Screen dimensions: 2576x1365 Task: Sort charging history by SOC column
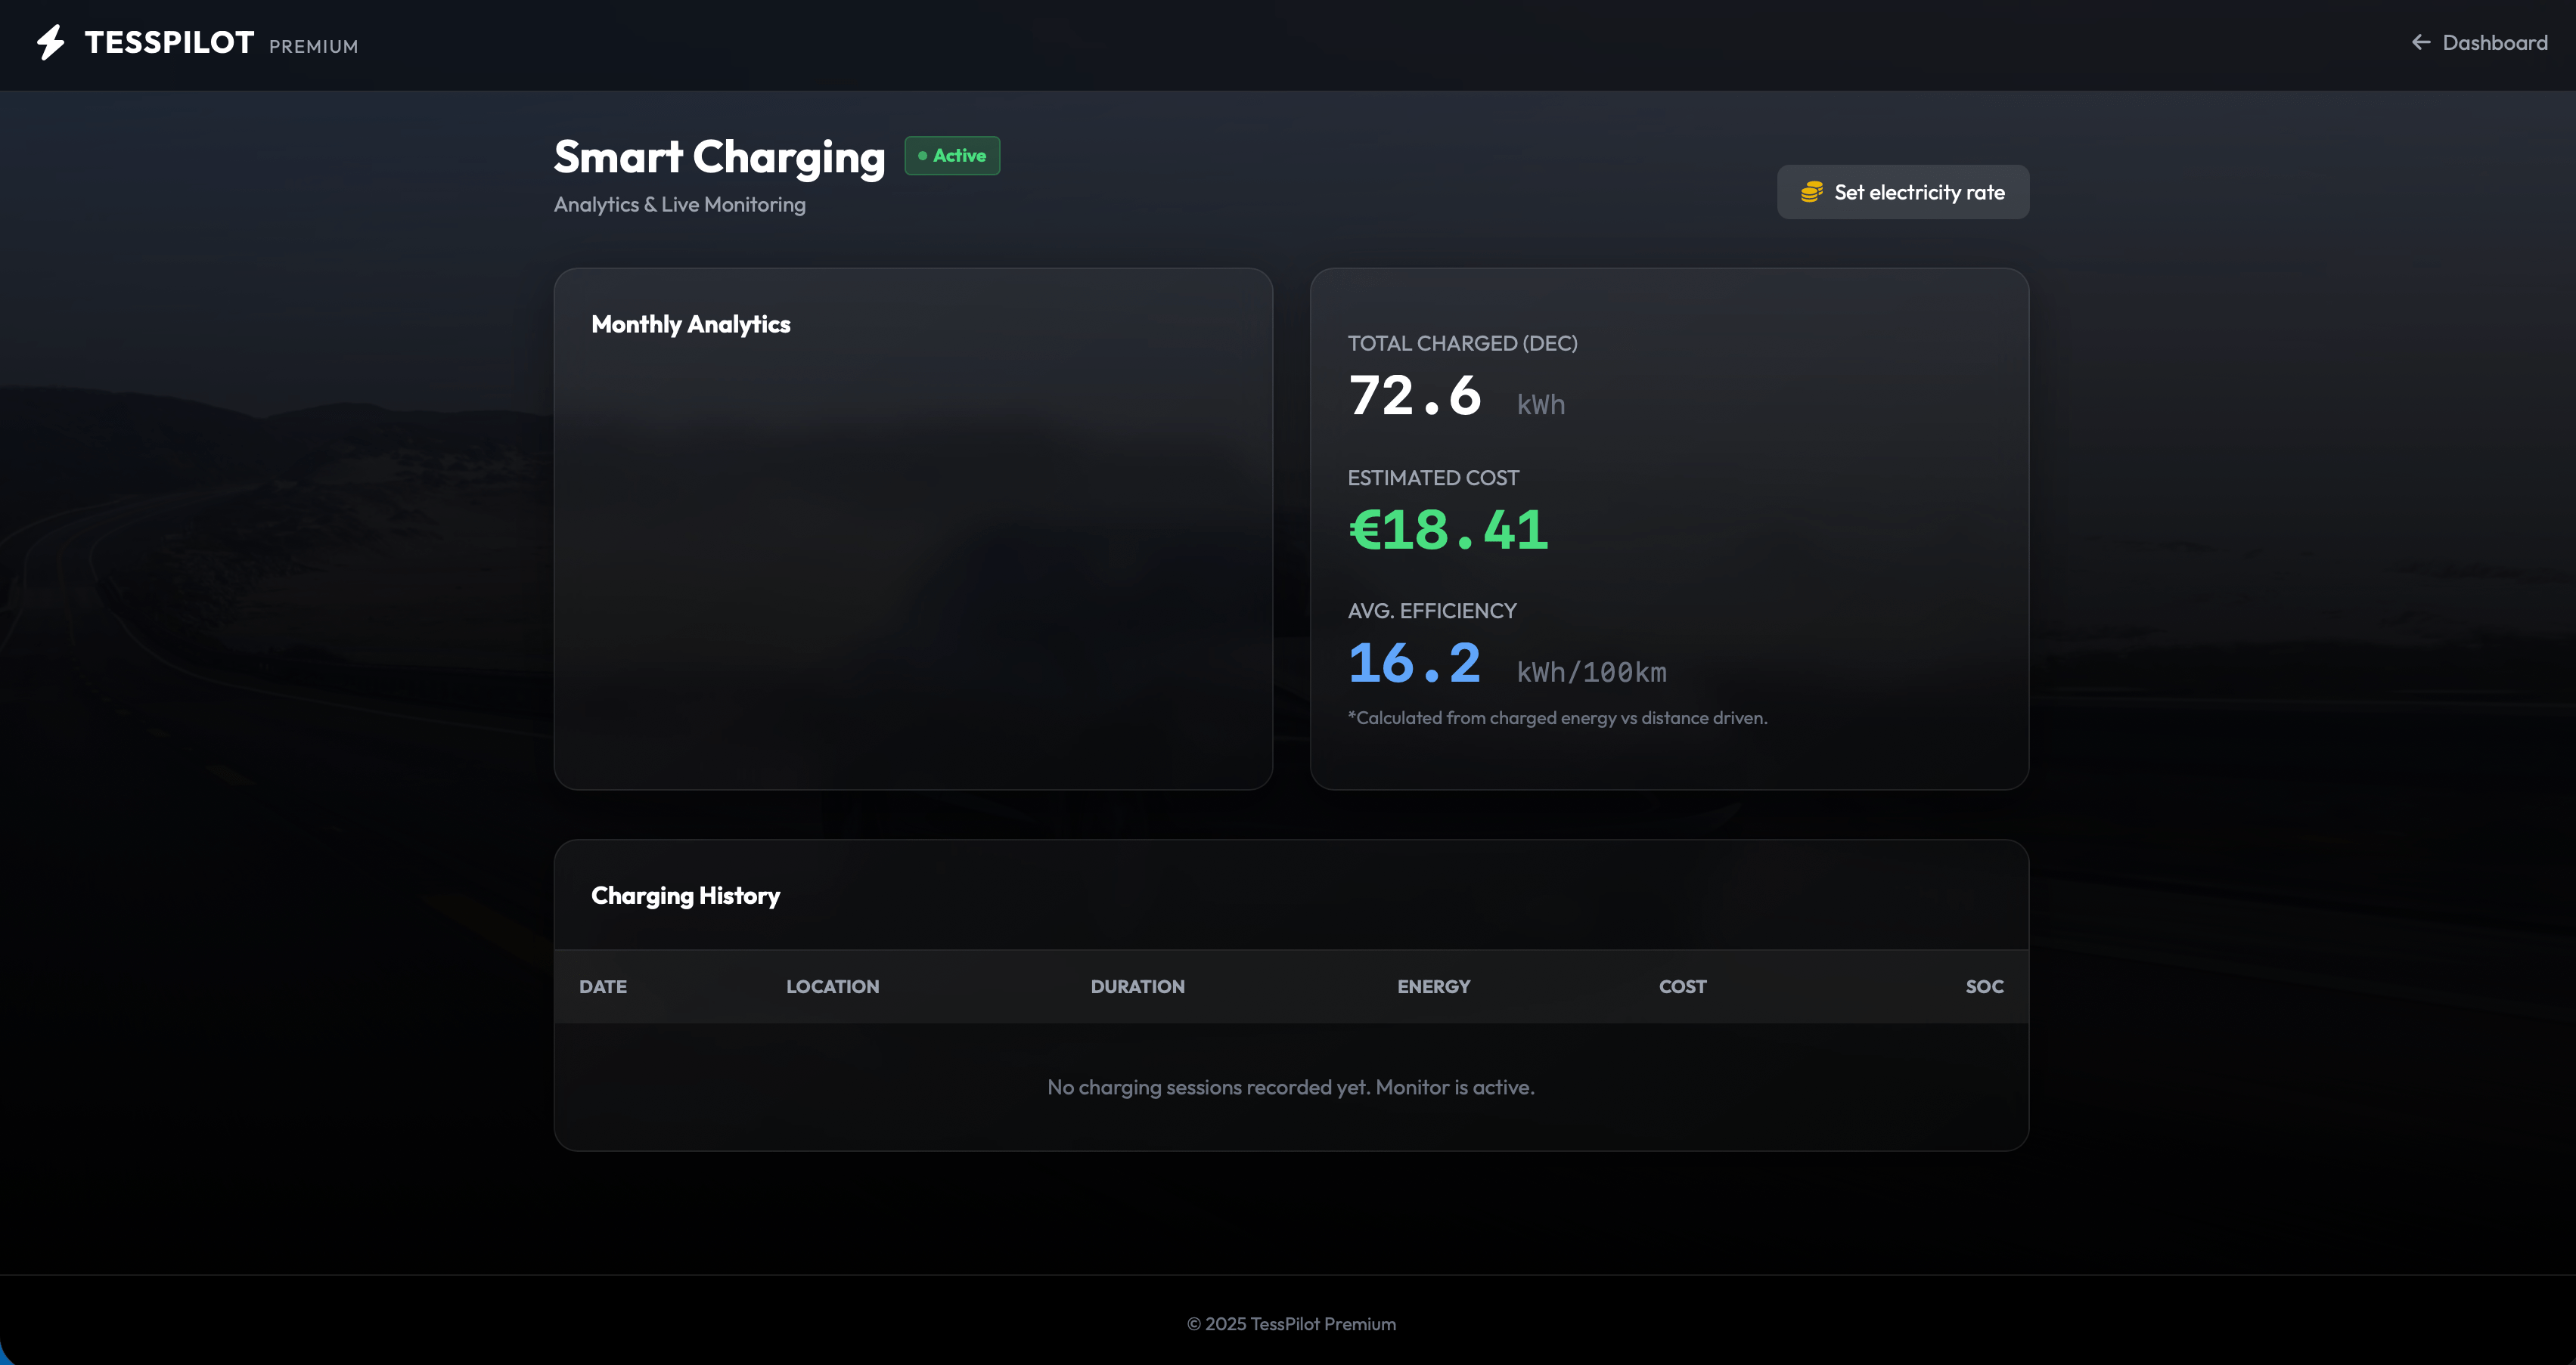[1984, 986]
